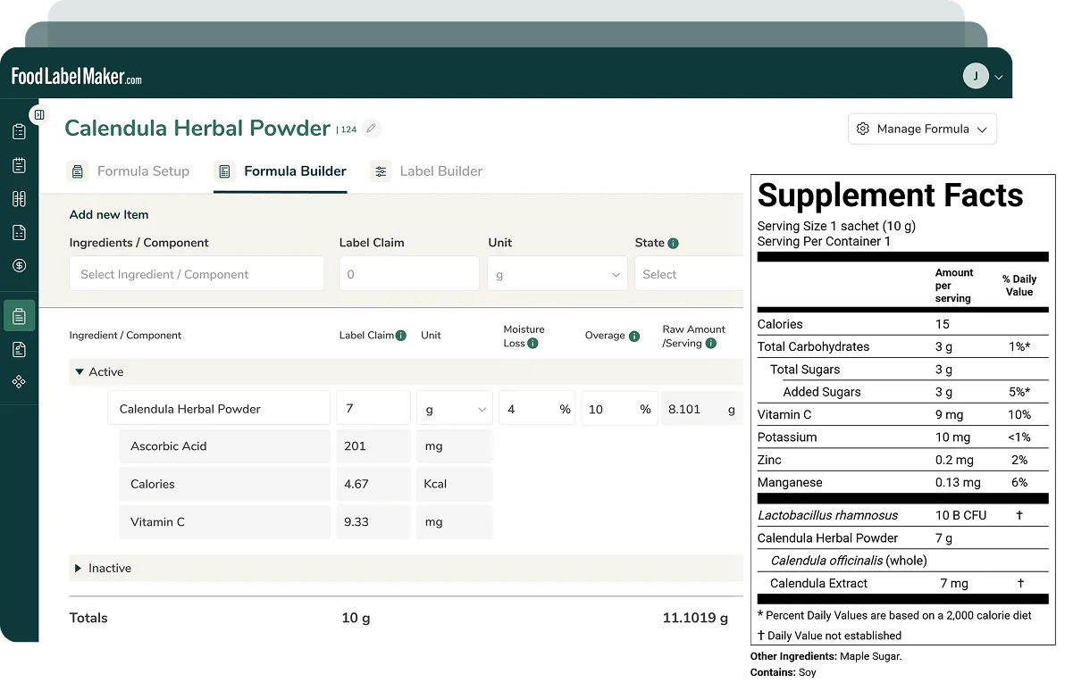Click the Totals 10 g value

pyautogui.click(x=356, y=618)
